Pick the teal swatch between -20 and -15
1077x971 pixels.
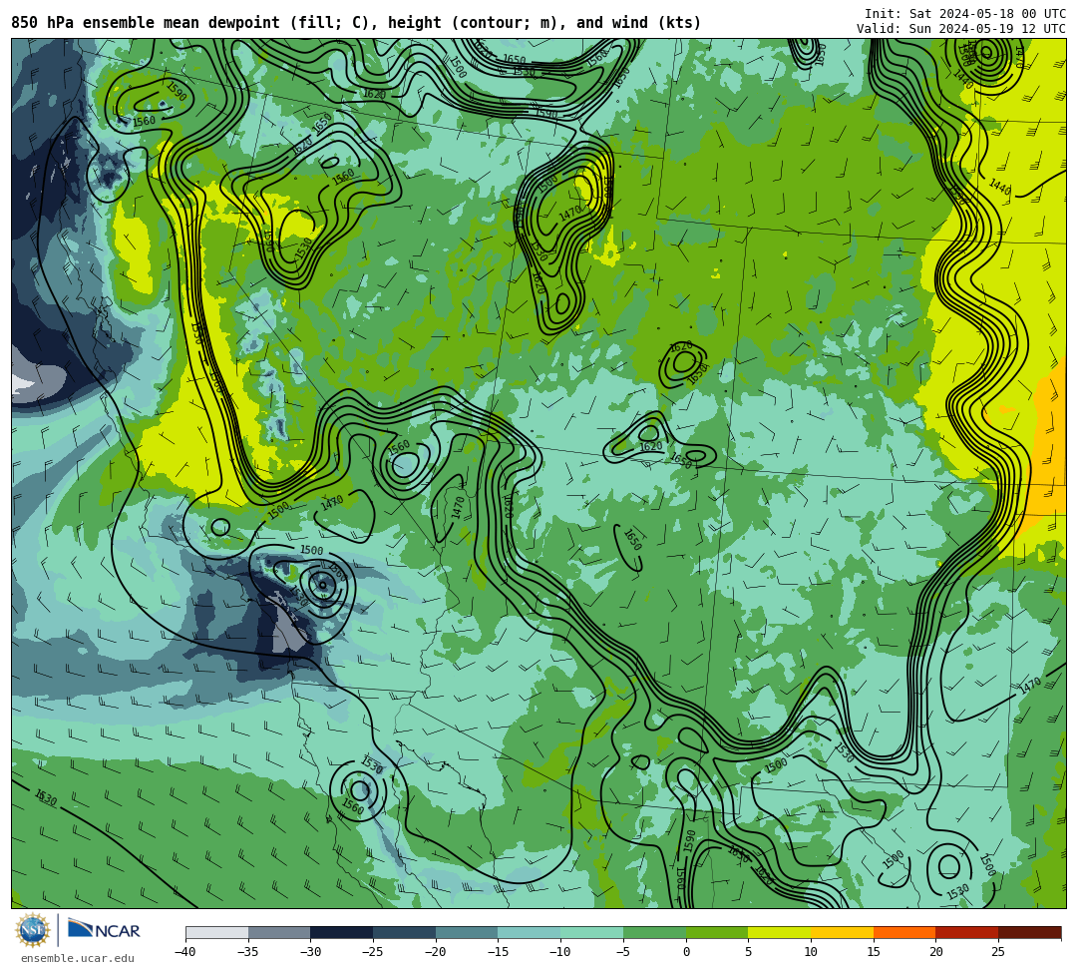coord(467,932)
